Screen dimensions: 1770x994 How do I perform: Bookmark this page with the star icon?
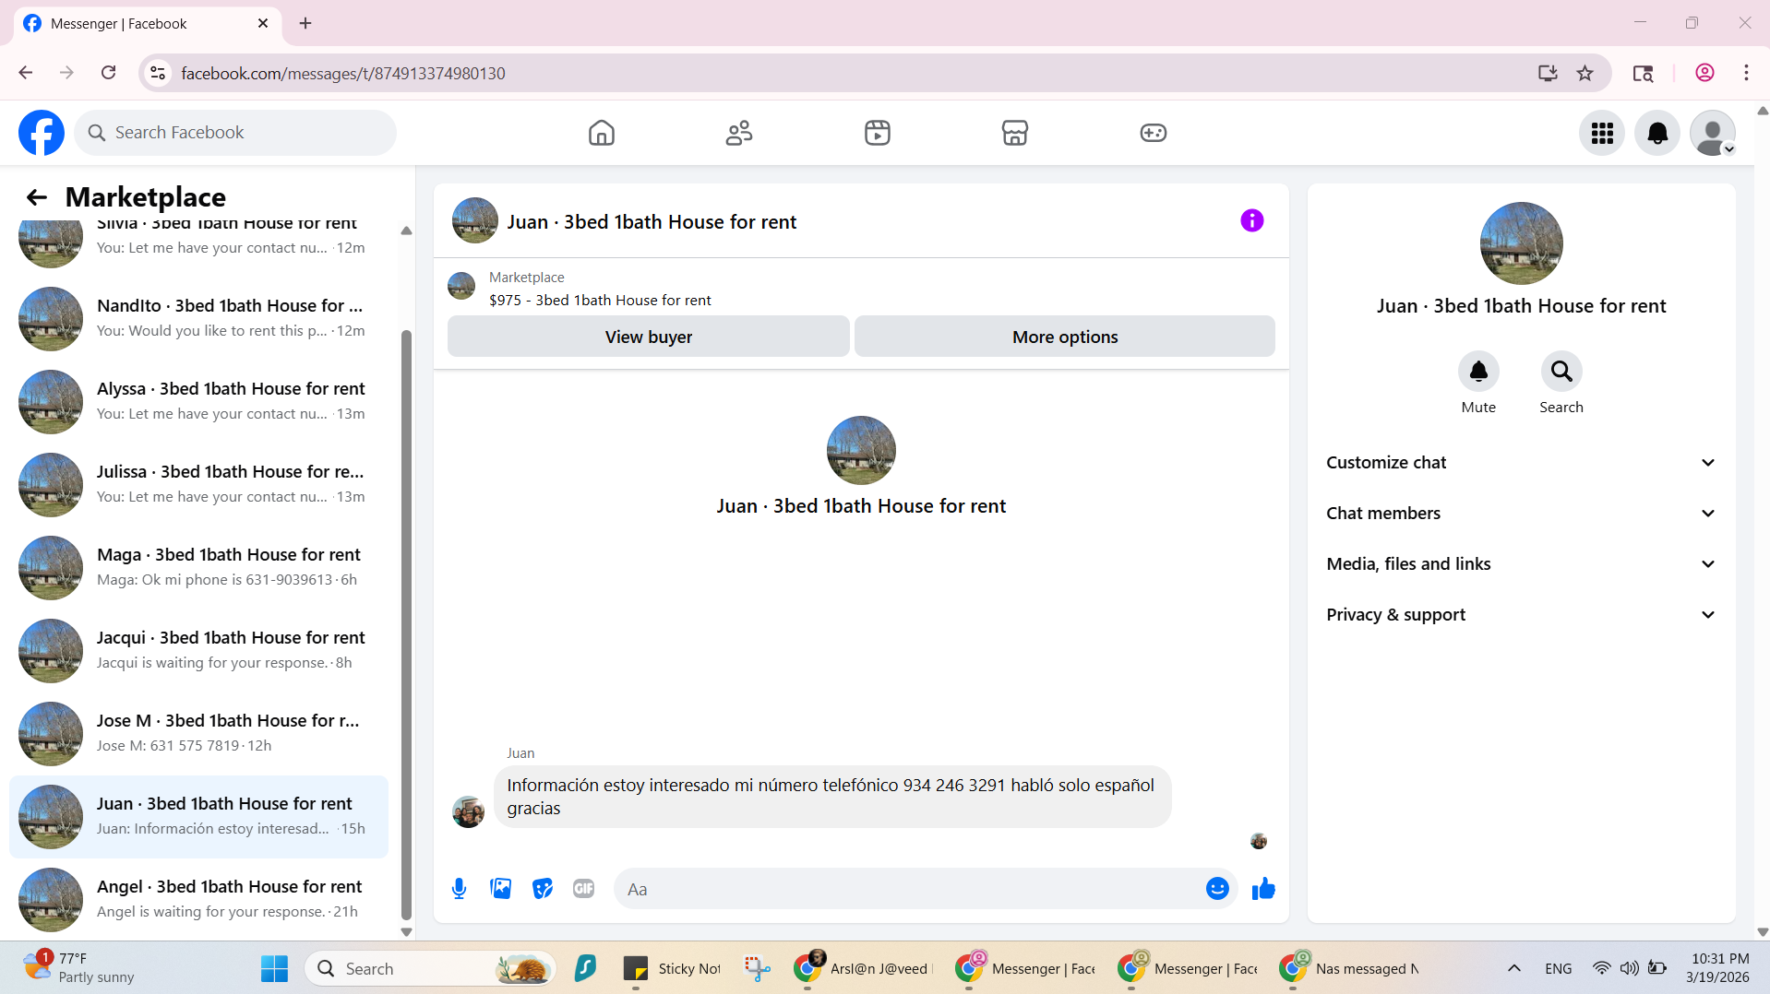(1585, 73)
